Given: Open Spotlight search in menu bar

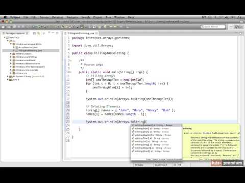Looking at the screenshot, I should click(240, 17).
